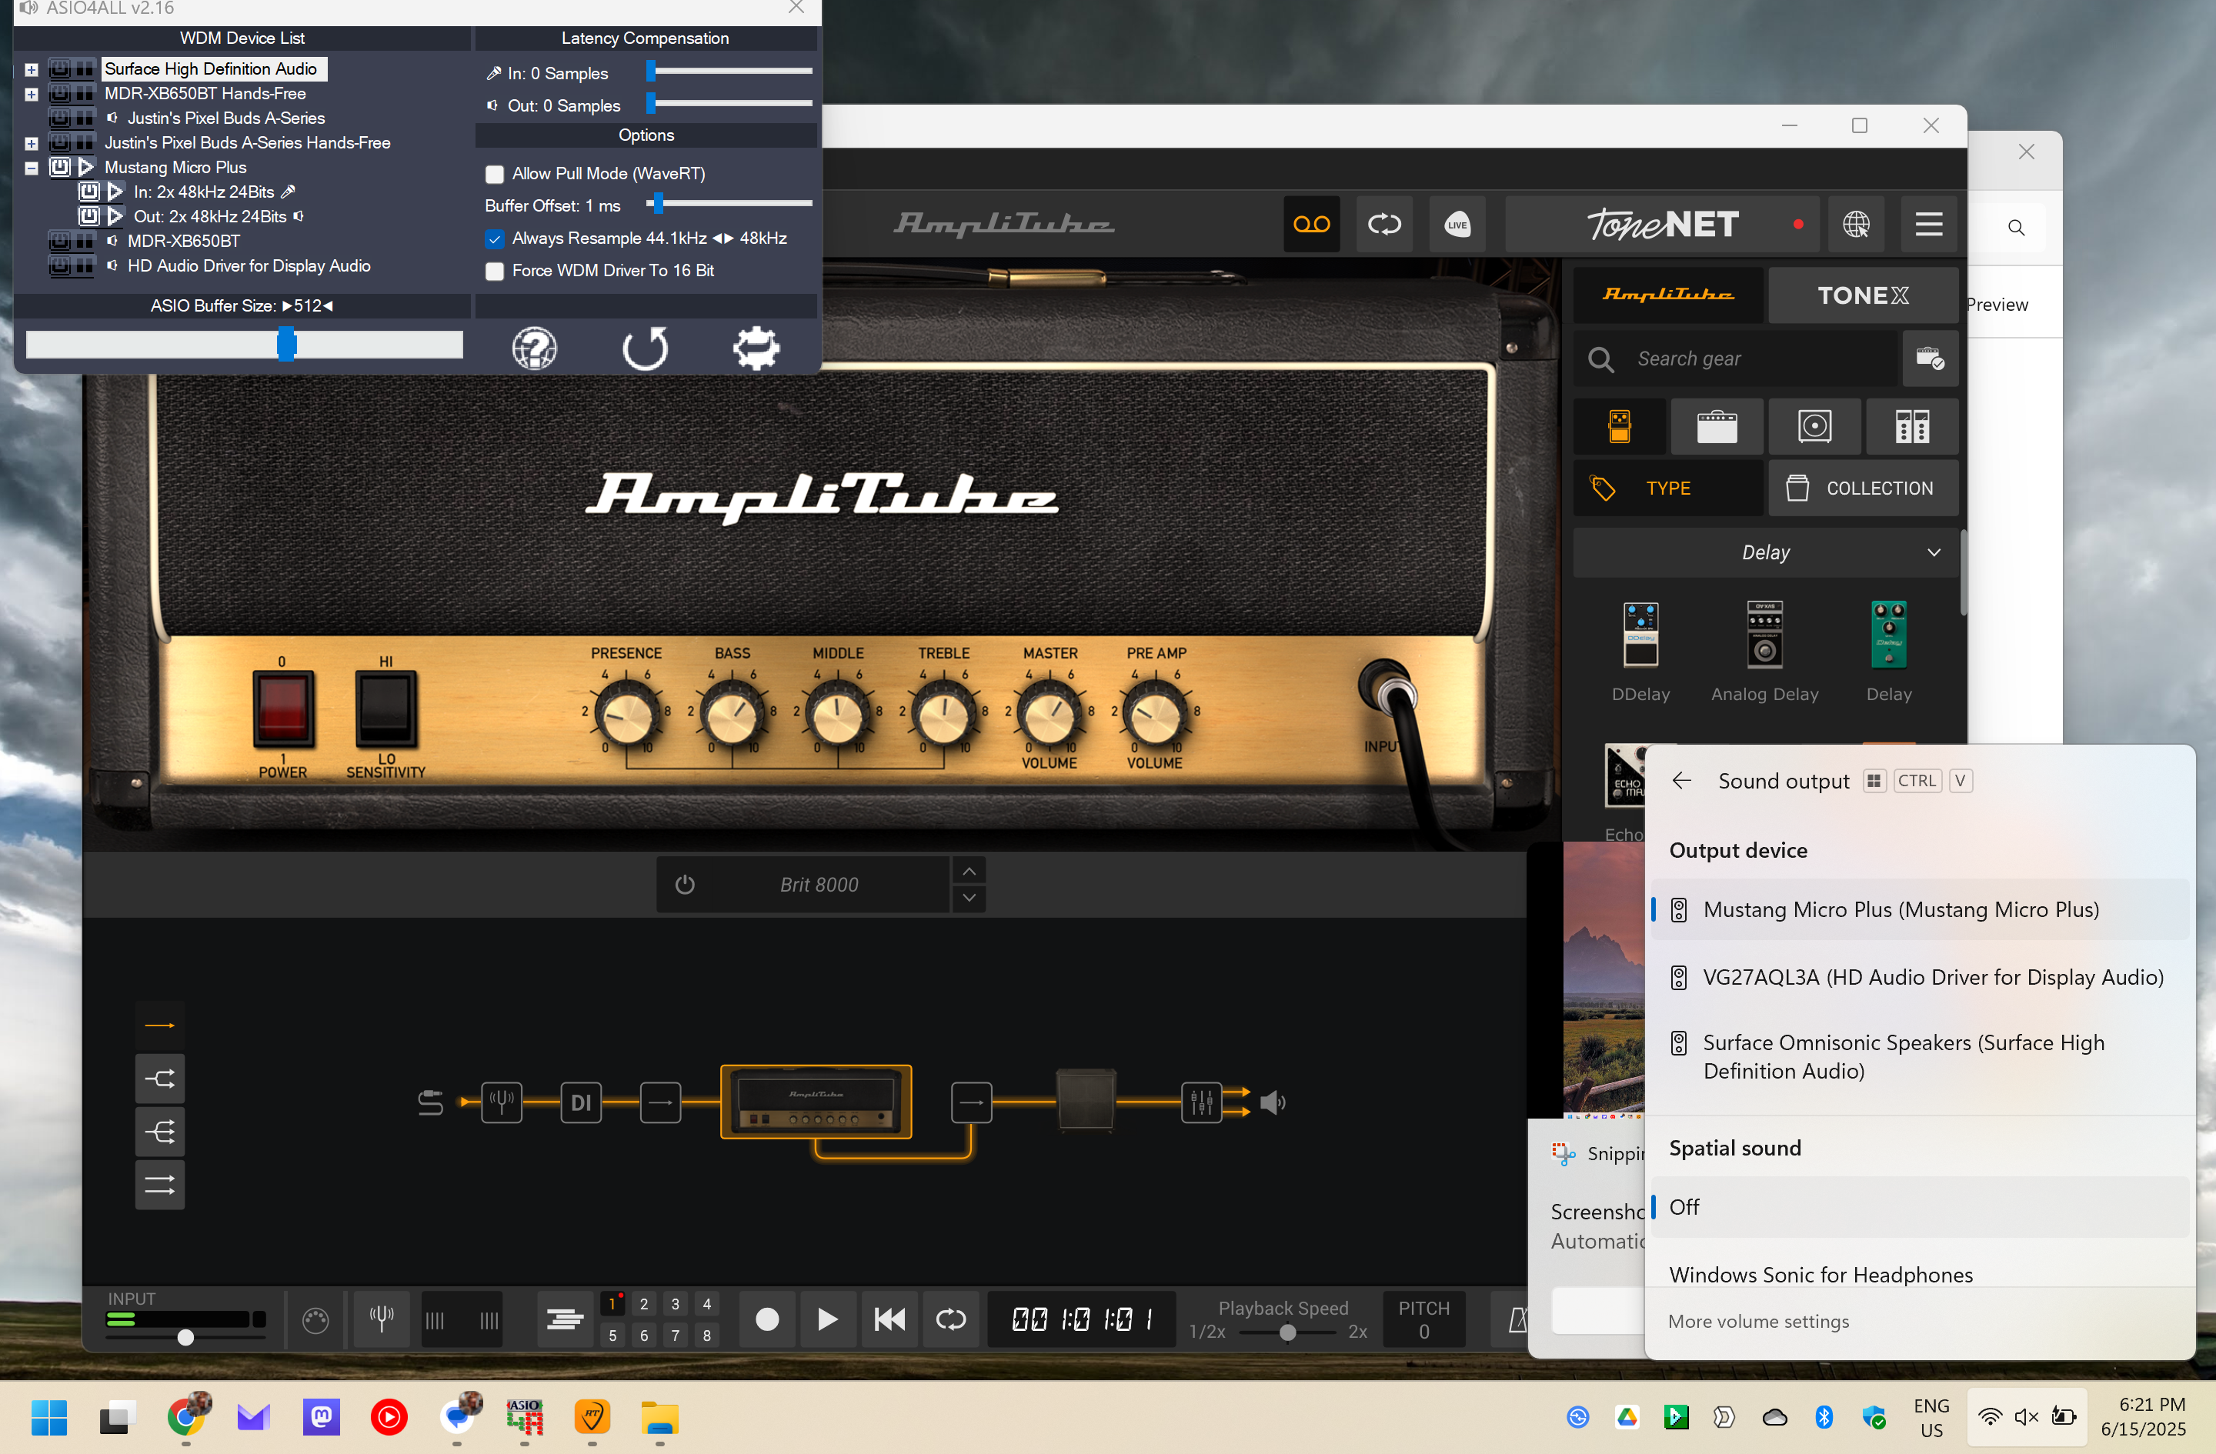Toggle the amp red POWER switch

point(283,708)
